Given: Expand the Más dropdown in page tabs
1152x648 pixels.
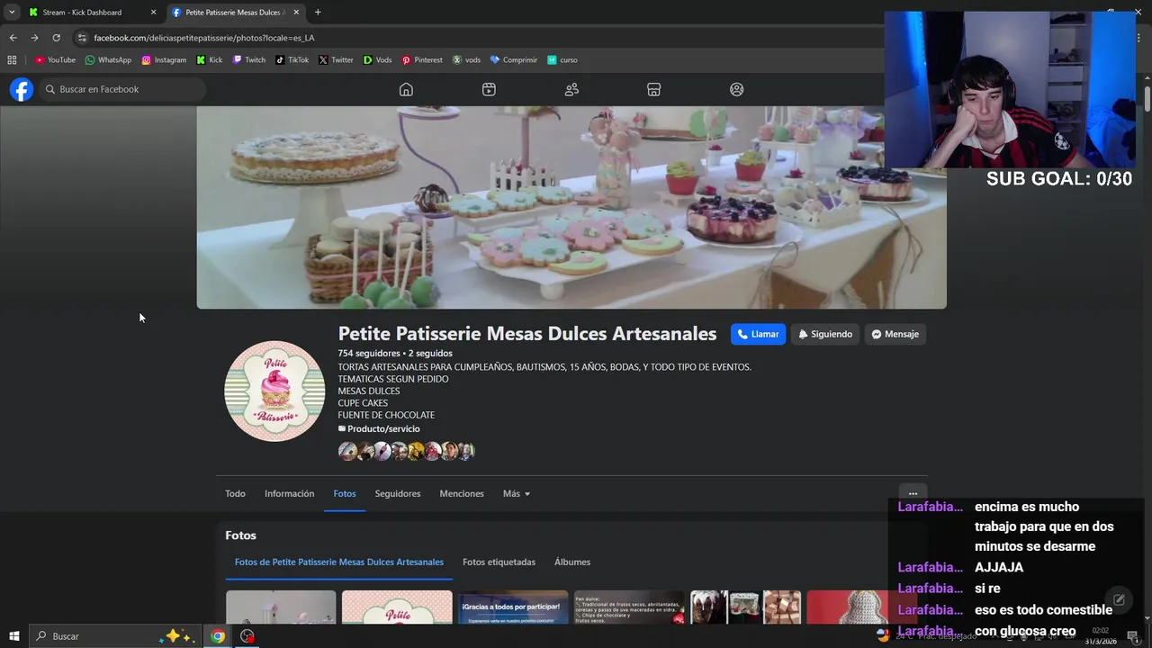Looking at the screenshot, I should [x=517, y=494].
